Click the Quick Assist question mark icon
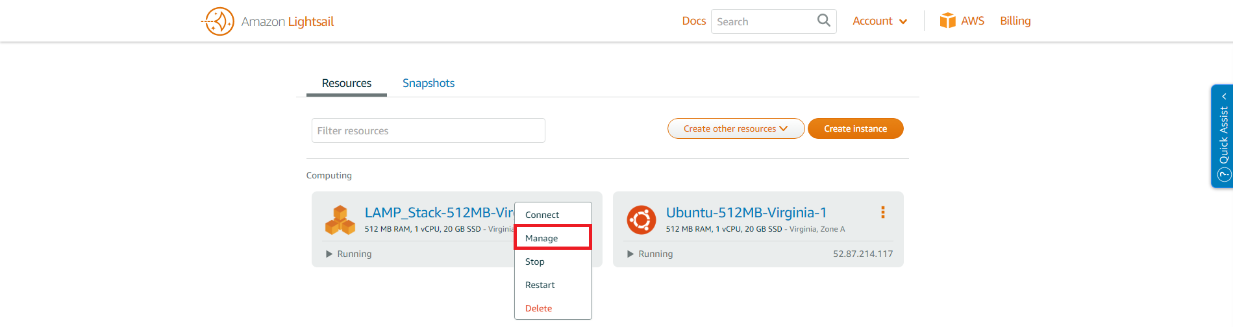 point(1224,175)
